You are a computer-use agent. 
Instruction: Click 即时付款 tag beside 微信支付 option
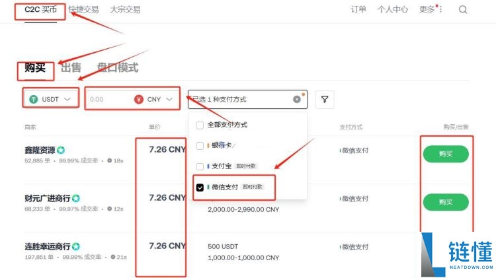click(x=253, y=187)
